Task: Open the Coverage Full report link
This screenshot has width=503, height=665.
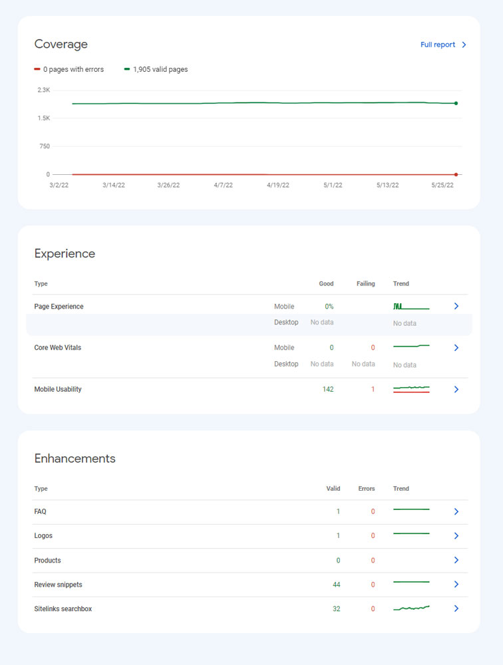Action: click(x=438, y=45)
